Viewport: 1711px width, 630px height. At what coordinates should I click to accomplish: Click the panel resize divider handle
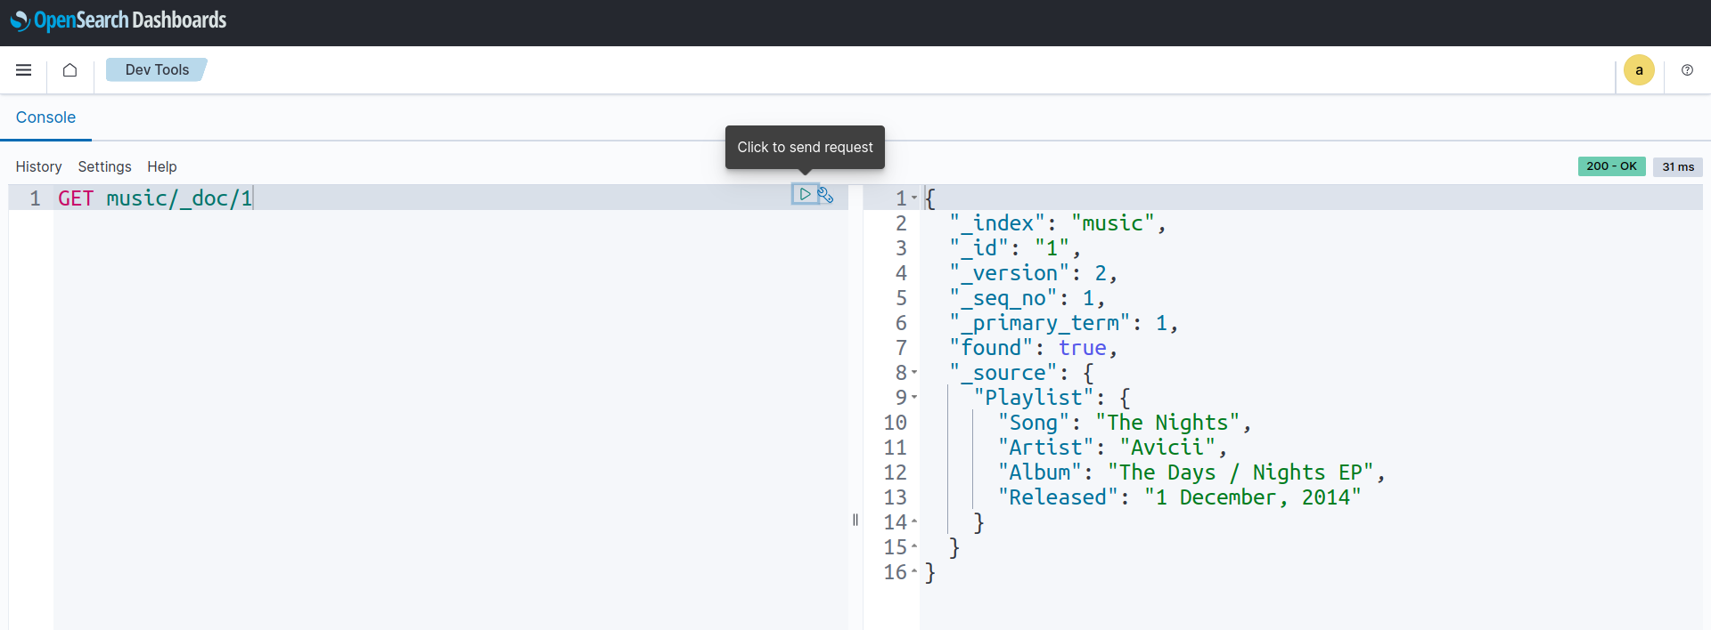tap(855, 520)
